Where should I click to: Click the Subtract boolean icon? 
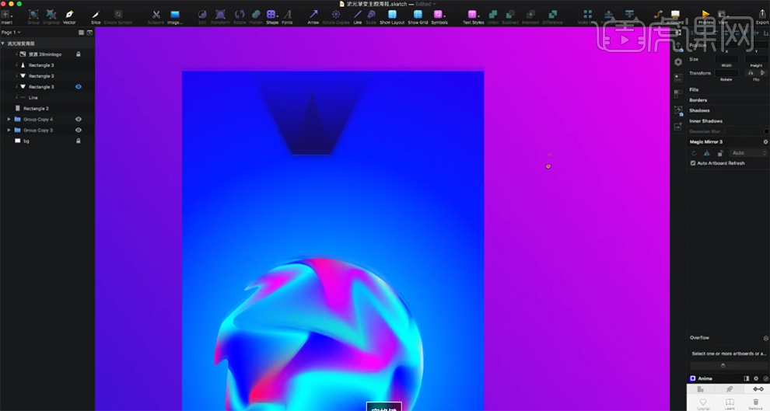point(510,14)
